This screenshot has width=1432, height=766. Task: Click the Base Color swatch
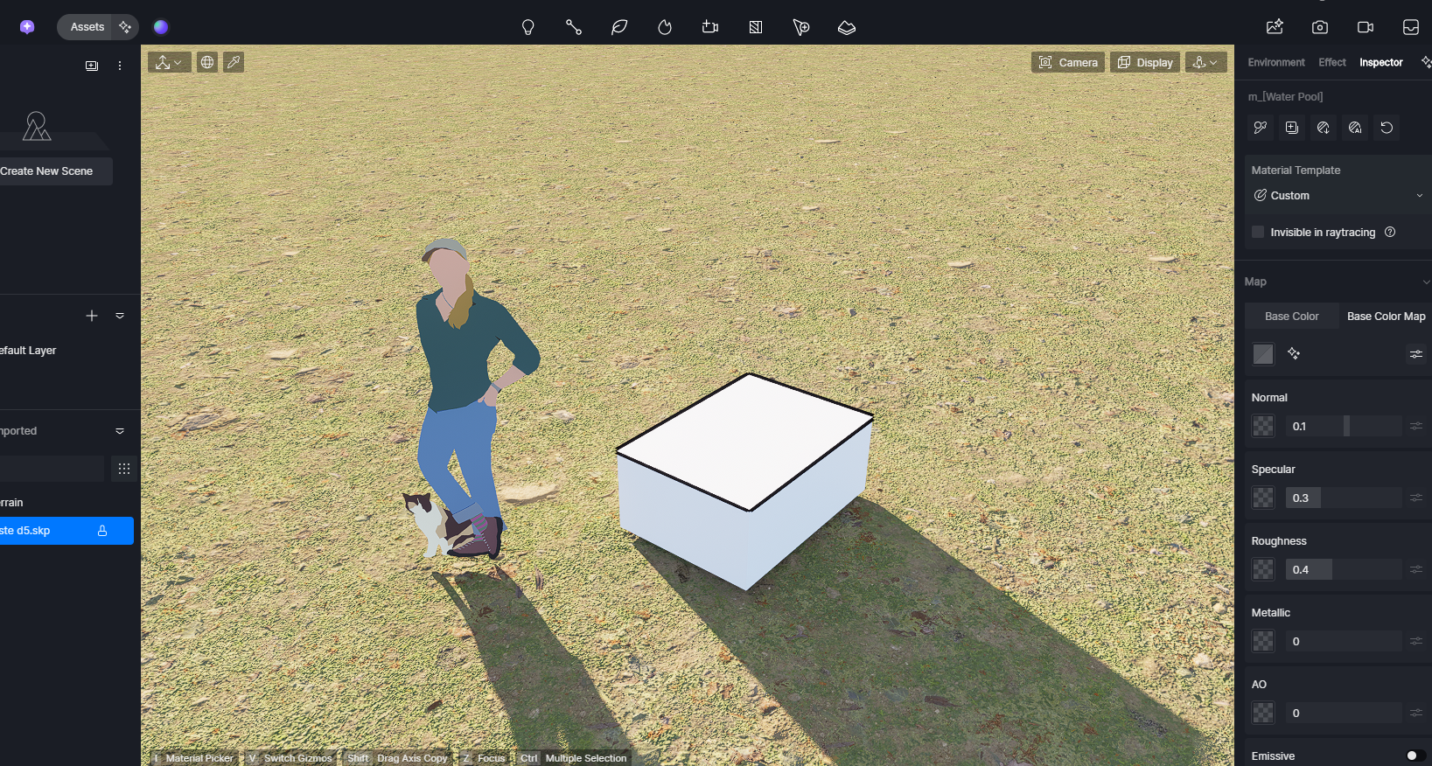click(1263, 354)
